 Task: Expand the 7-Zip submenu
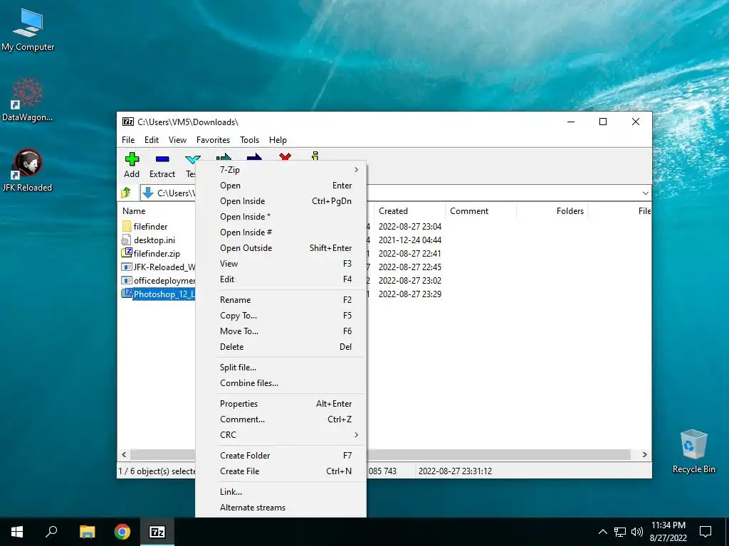click(x=280, y=170)
